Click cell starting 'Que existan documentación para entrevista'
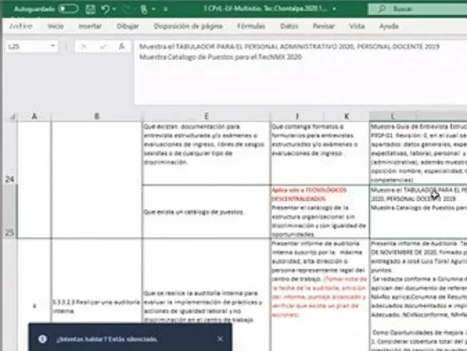The width and height of the screenshot is (467, 351). click(x=206, y=153)
